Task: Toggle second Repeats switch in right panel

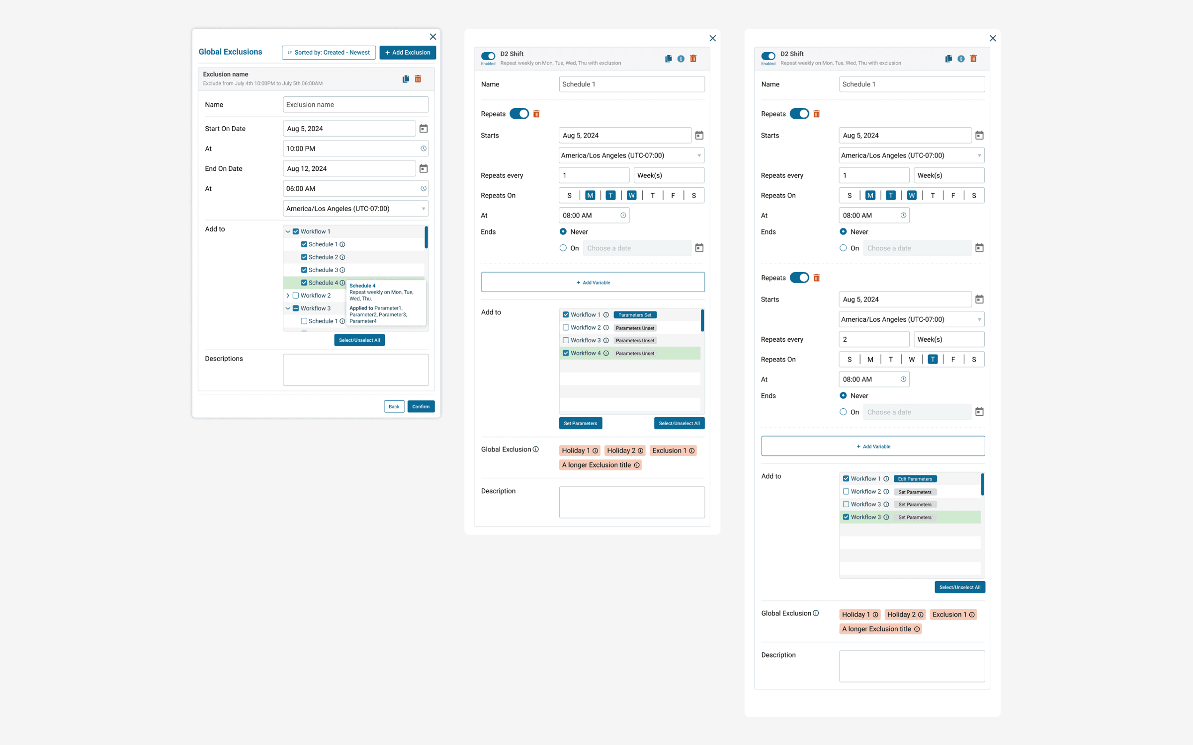Action: [x=799, y=278]
